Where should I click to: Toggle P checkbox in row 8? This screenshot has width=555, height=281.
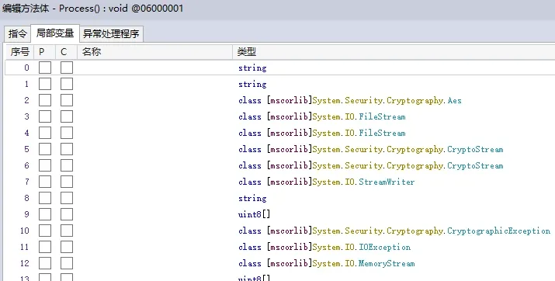45,198
